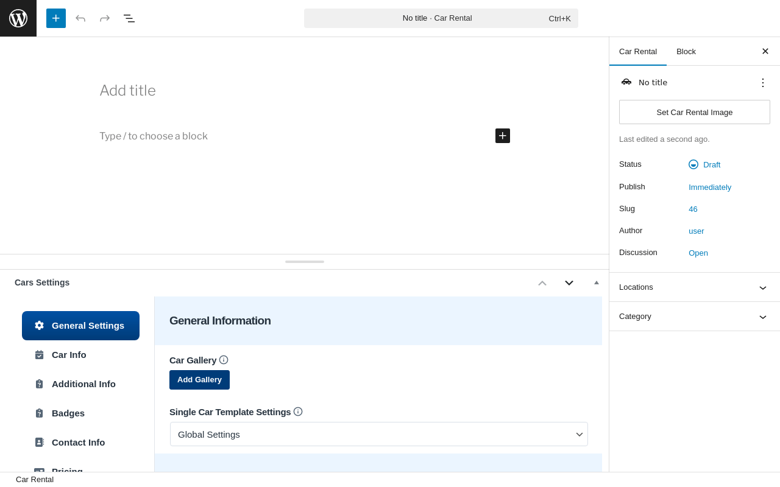This screenshot has width=780, height=487.
Task: Toggle the Cars Settings panel triangle
Action: coord(597,282)
